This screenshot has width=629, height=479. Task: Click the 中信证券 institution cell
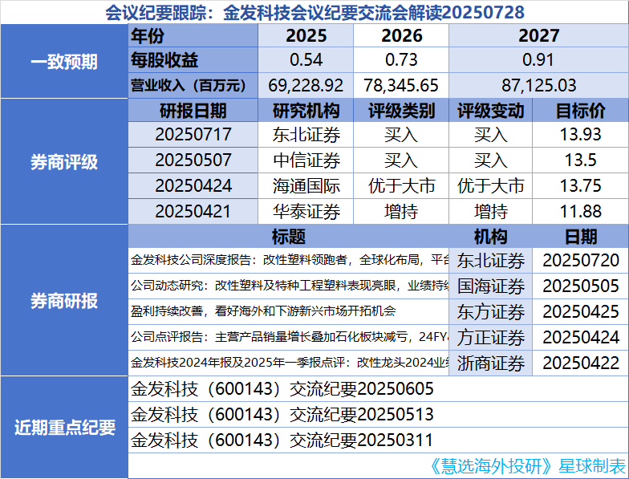pos(306,160)
